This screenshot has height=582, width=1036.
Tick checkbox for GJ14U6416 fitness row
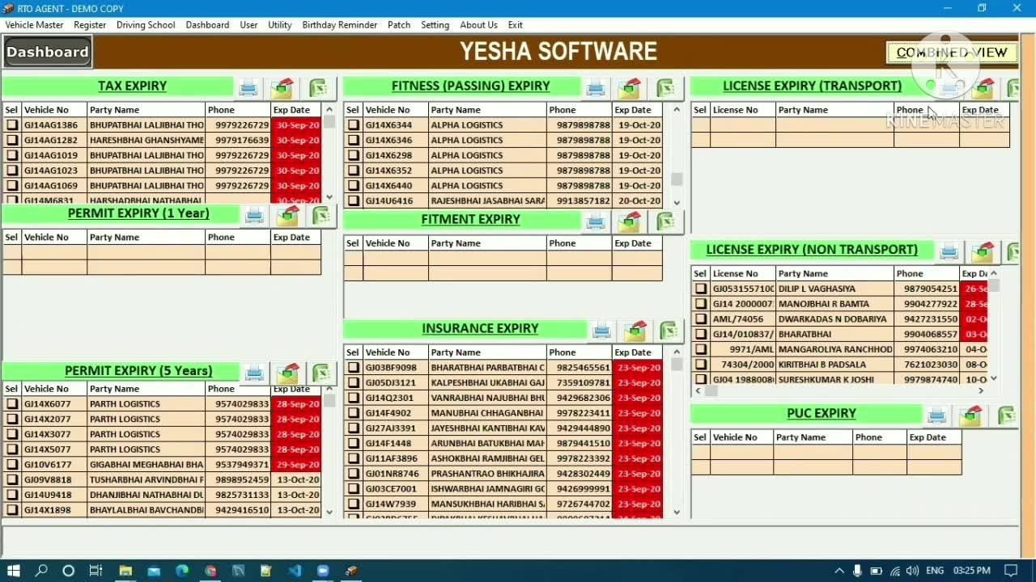[x=354, y=201]
